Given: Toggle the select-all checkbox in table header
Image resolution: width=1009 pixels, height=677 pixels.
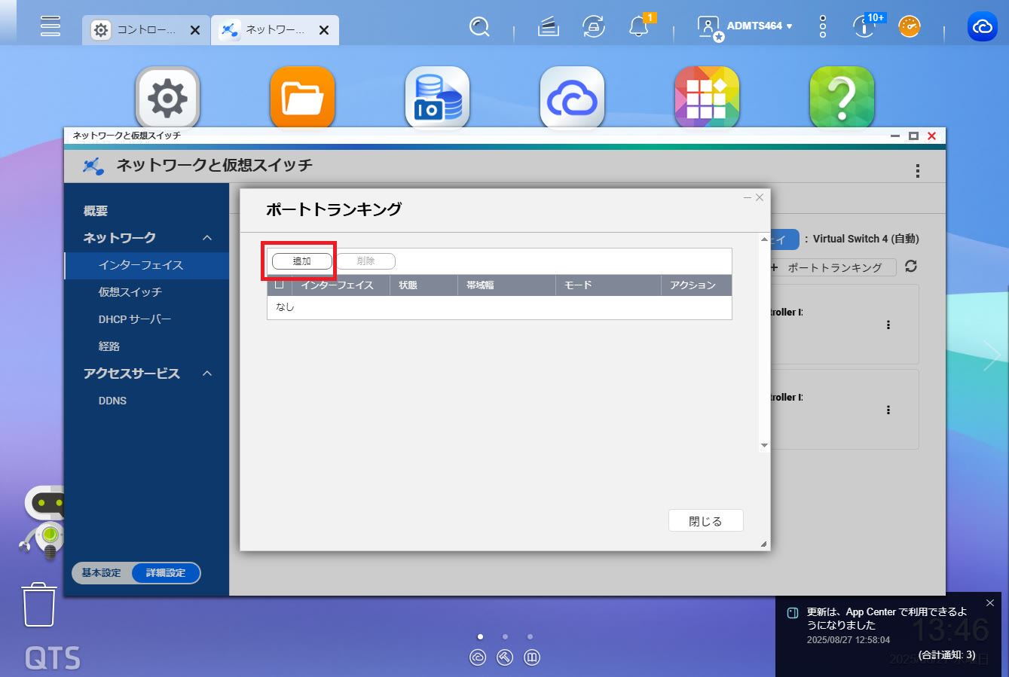Looking at the screenshot, I should pos(280,285).
